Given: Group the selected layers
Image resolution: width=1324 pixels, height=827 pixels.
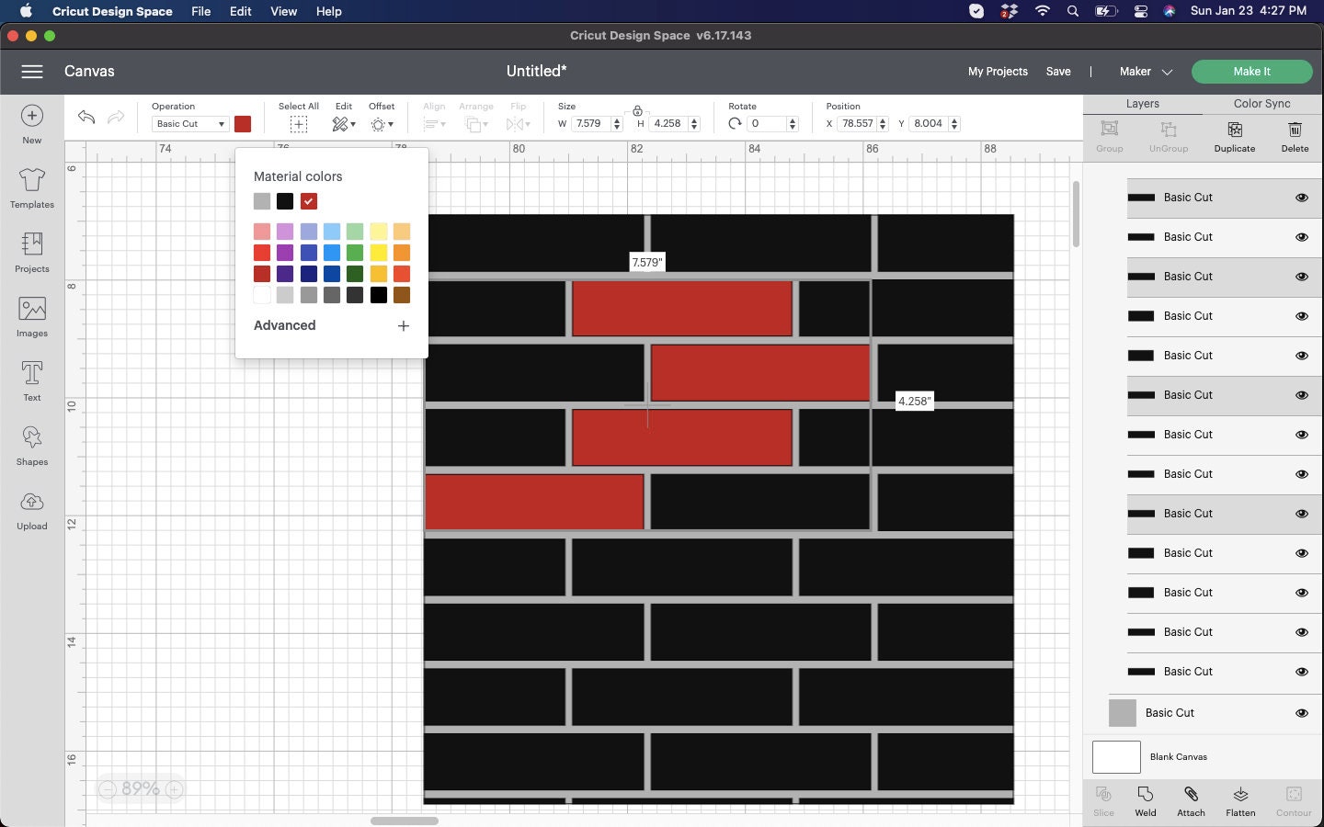Looking at the screenshot, I should [x=1110, y=137].
